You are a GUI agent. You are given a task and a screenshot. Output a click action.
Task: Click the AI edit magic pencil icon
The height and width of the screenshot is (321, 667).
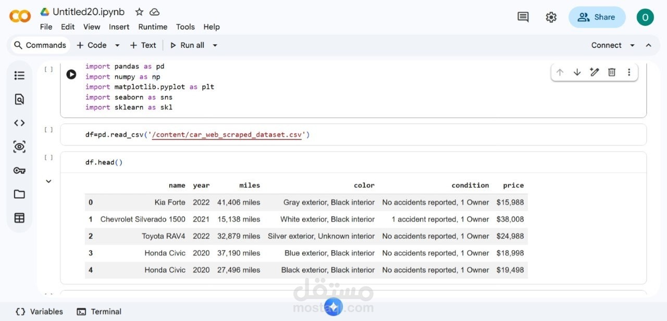coord(595,72)
